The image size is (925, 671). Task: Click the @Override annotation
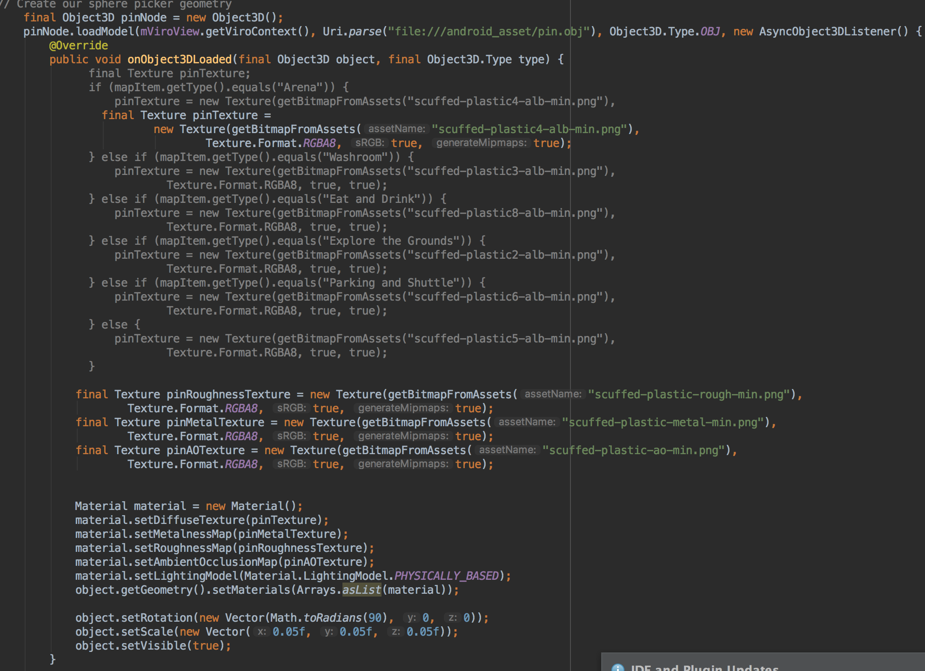click(x=77, y=45)
